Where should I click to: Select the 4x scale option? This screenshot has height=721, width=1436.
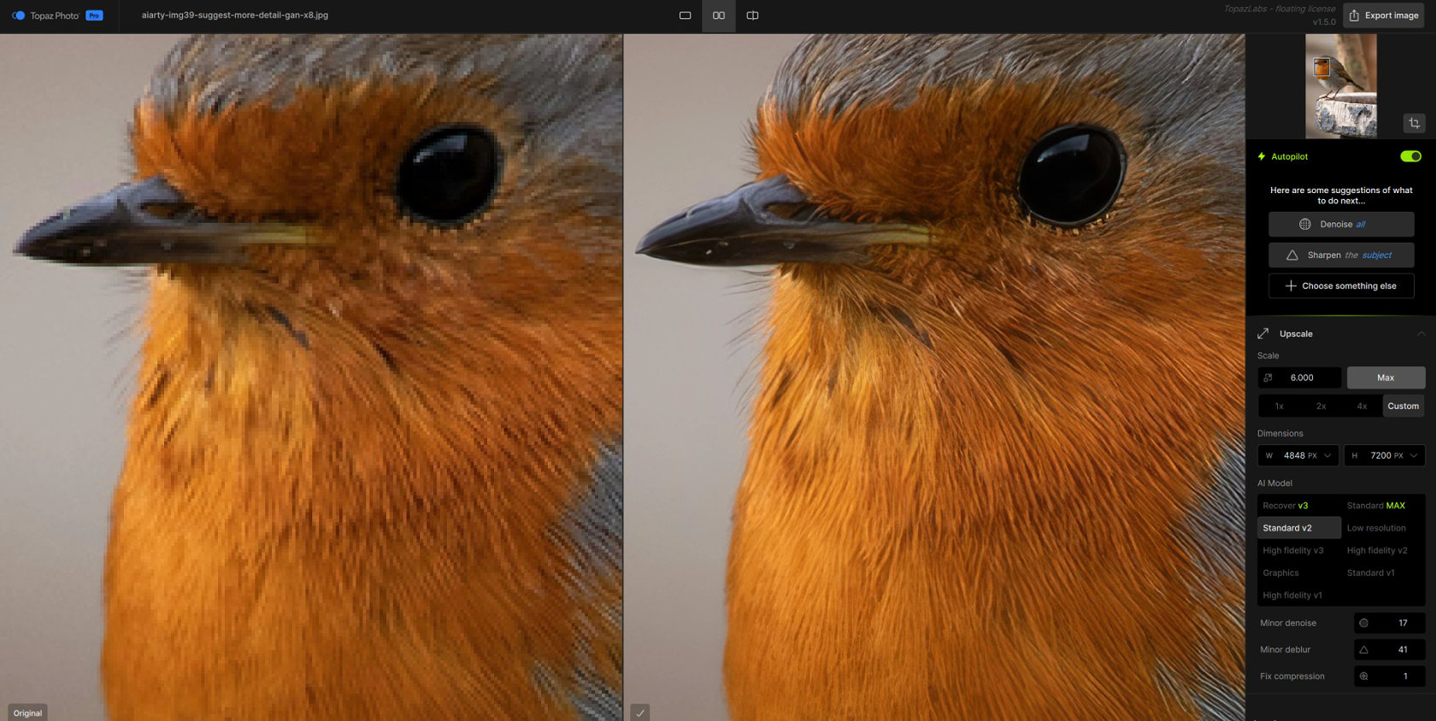[x=1362, y=406]
